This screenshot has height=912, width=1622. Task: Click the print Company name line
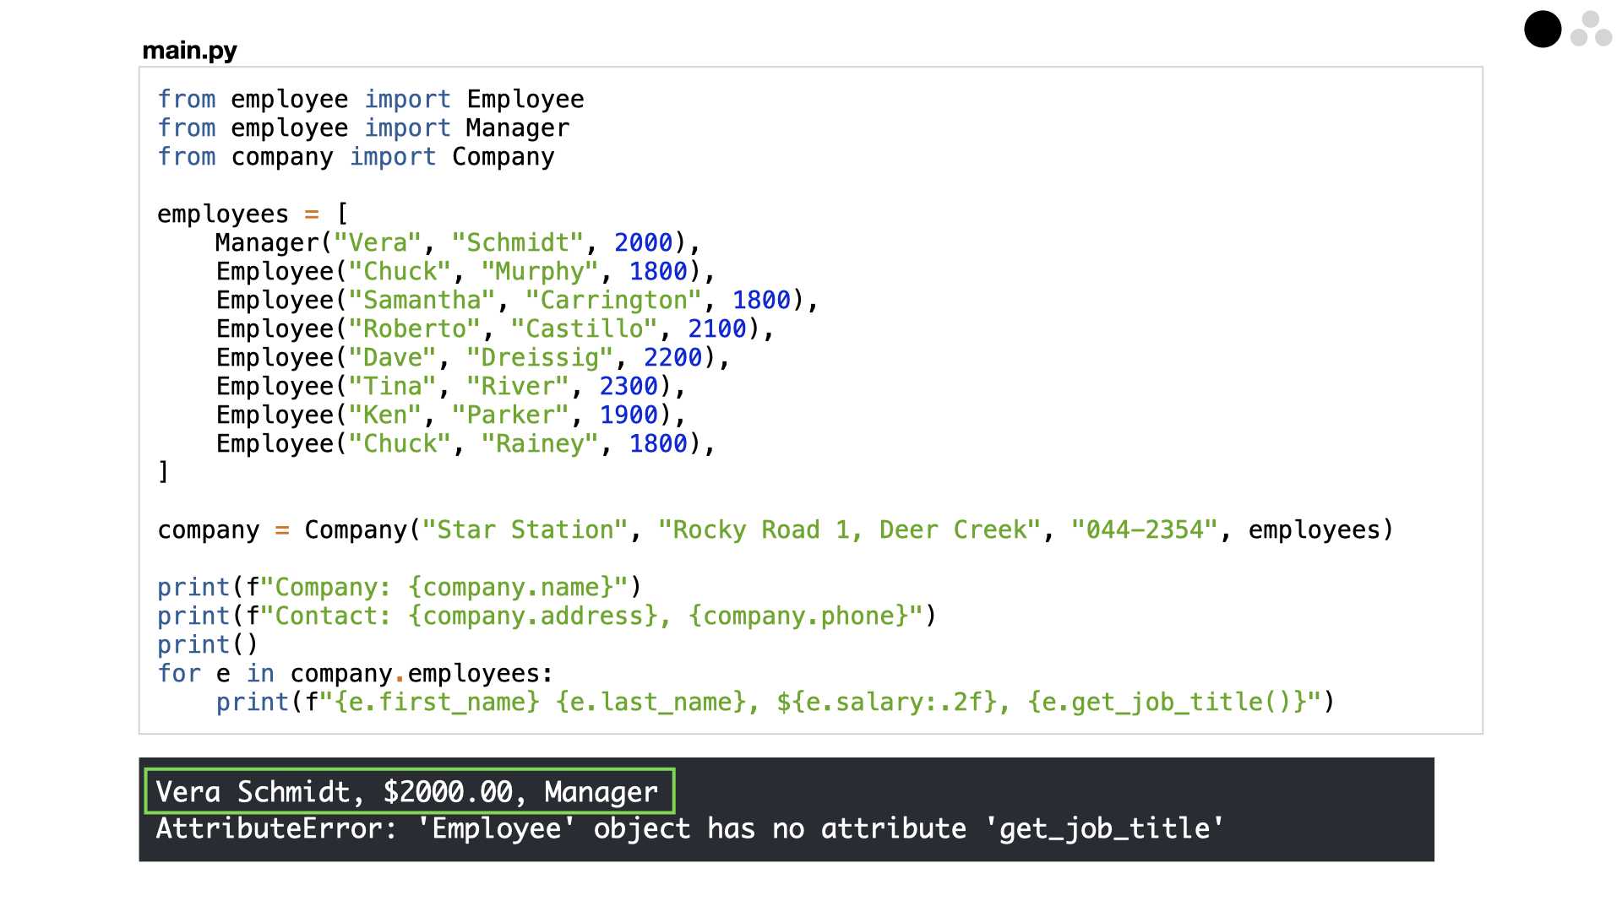(400, 588)
